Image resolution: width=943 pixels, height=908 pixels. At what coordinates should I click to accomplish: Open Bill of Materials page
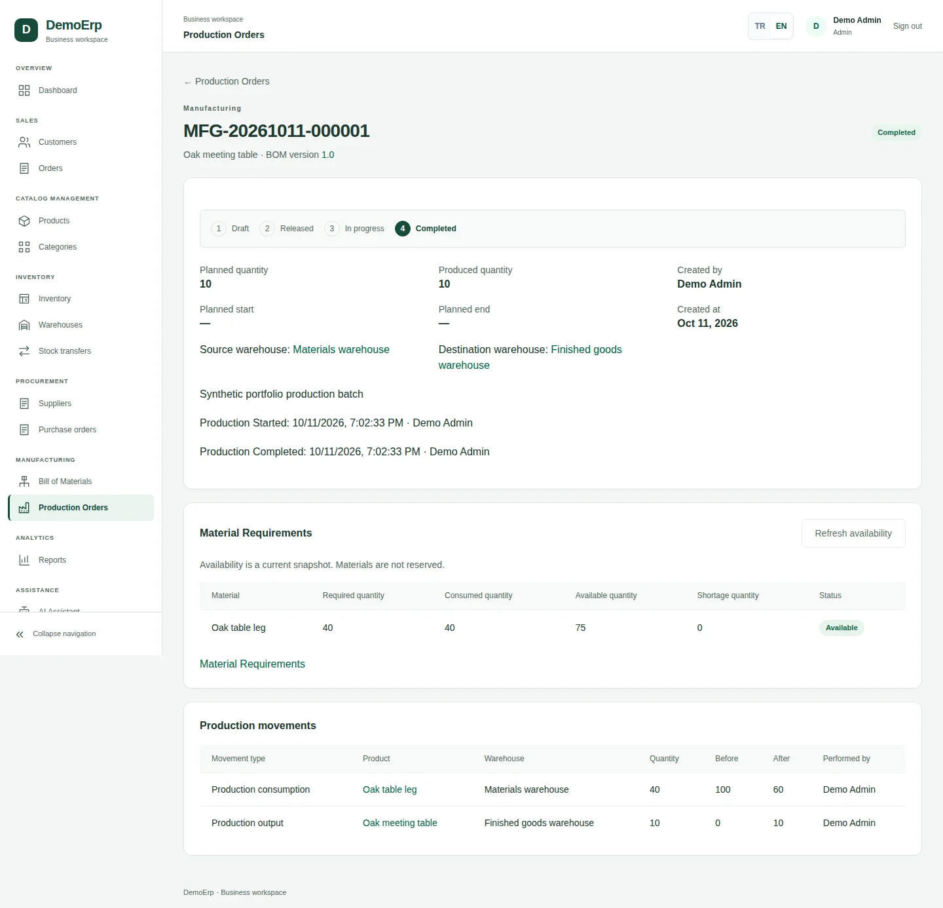point(81,482)
